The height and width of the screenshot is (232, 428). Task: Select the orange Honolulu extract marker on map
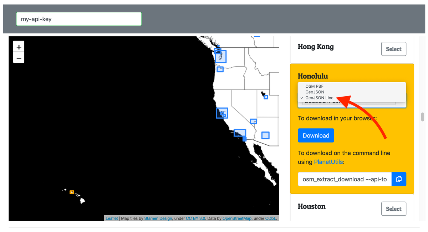[x=72, y=191]
